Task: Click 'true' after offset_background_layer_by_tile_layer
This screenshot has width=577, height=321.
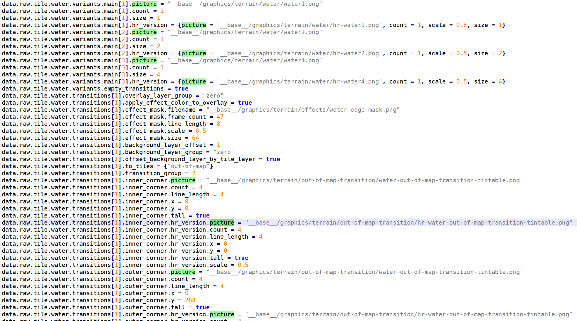Action: [x=273, y=159]
